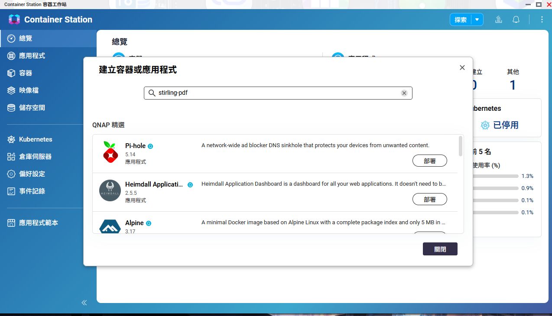This screenshot has width=552, height=316.
Task: Open the notifications bell icon
Action: 516,19
